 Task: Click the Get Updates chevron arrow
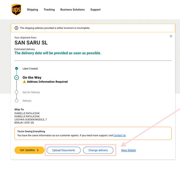tap(38, 150)
